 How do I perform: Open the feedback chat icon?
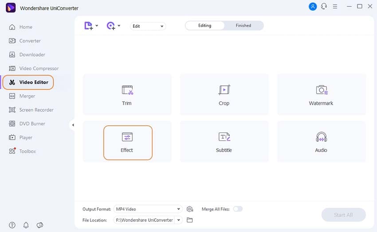point(39,225)
